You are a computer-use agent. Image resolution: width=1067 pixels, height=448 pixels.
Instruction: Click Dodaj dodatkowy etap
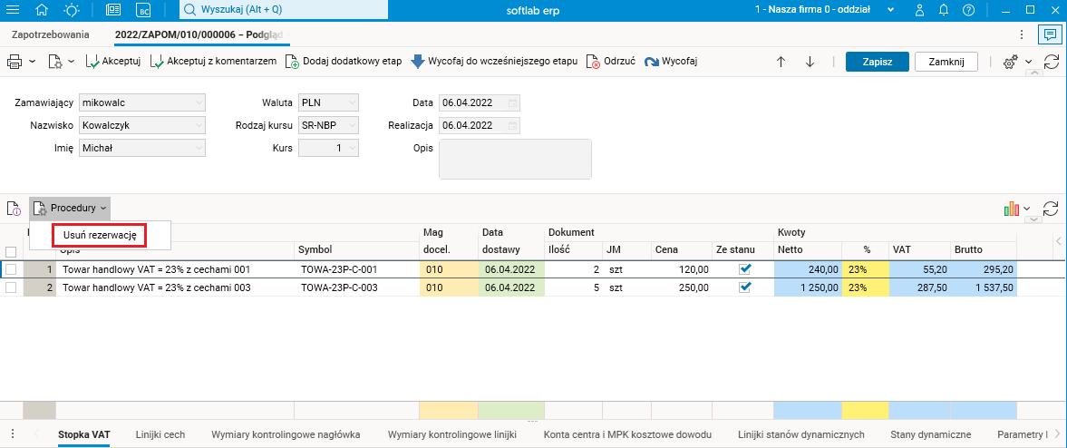coord(344,62)
